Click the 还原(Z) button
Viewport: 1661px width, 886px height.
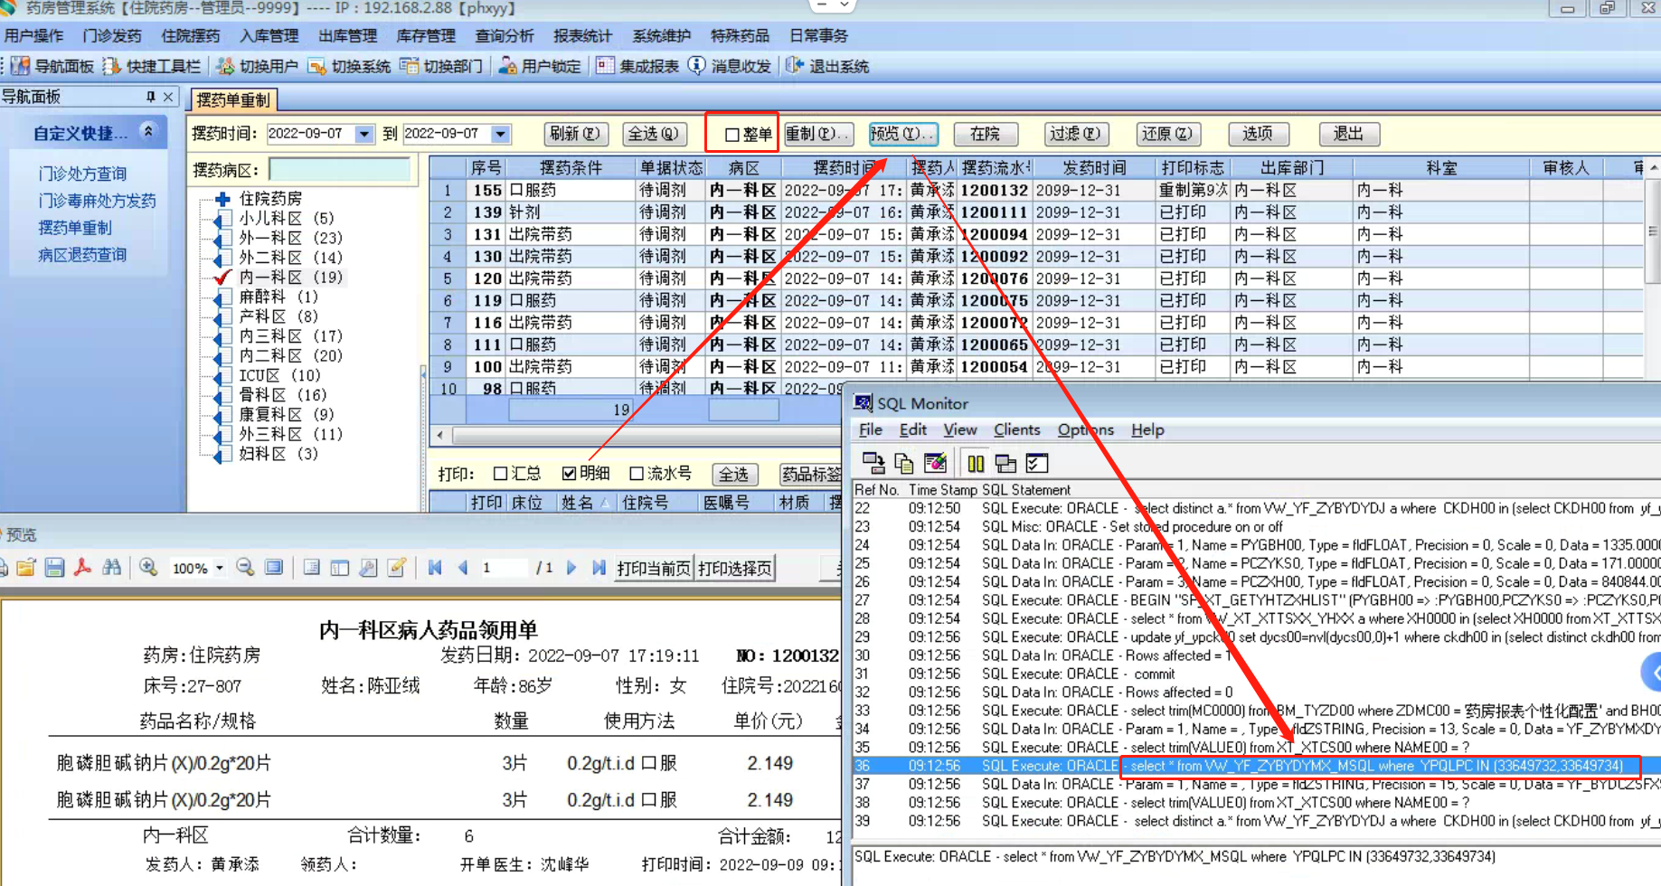point(1166,134)
